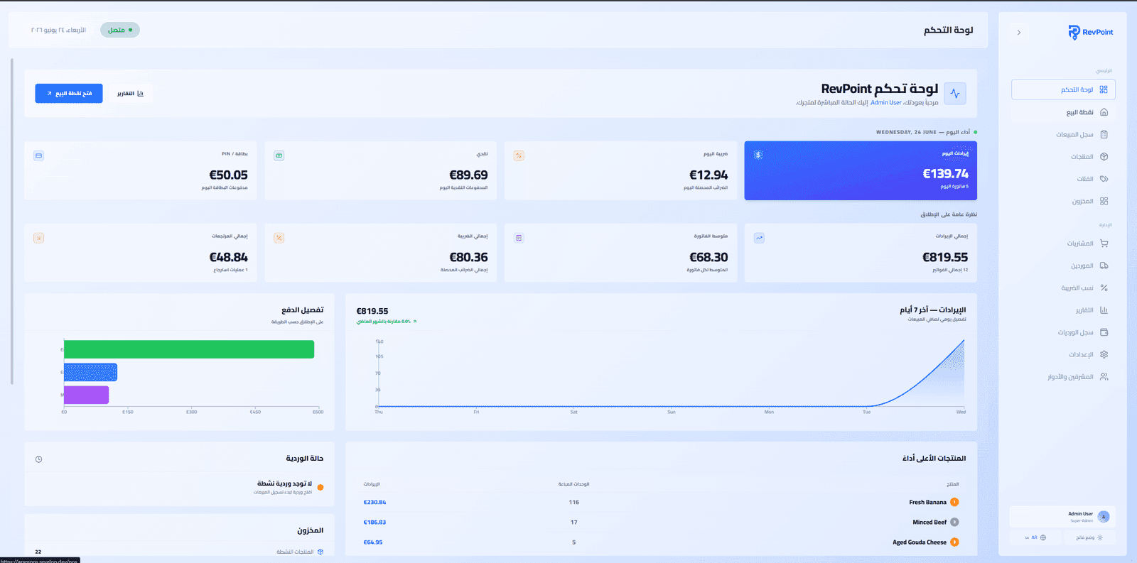Open the Products box icon in the sidebar
Image resolution: width=1137 pixels, height=563 pixels.
[1104, 156]
